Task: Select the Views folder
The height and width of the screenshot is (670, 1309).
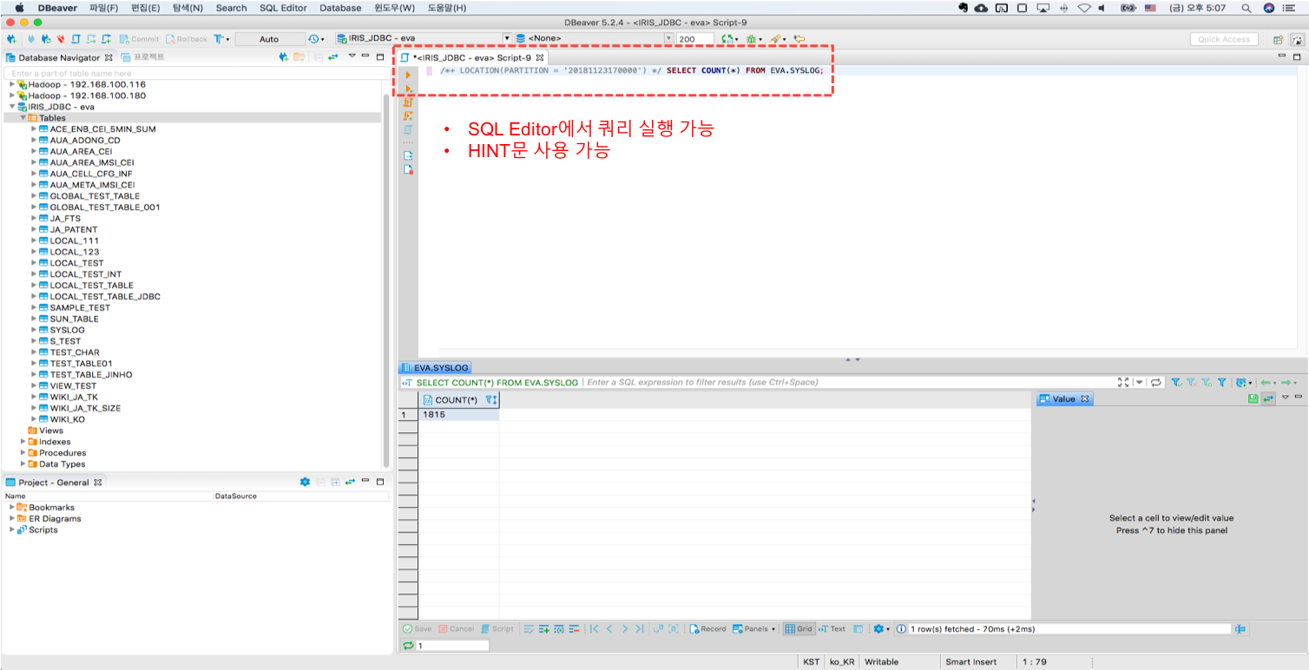Action: pos(50,430)
